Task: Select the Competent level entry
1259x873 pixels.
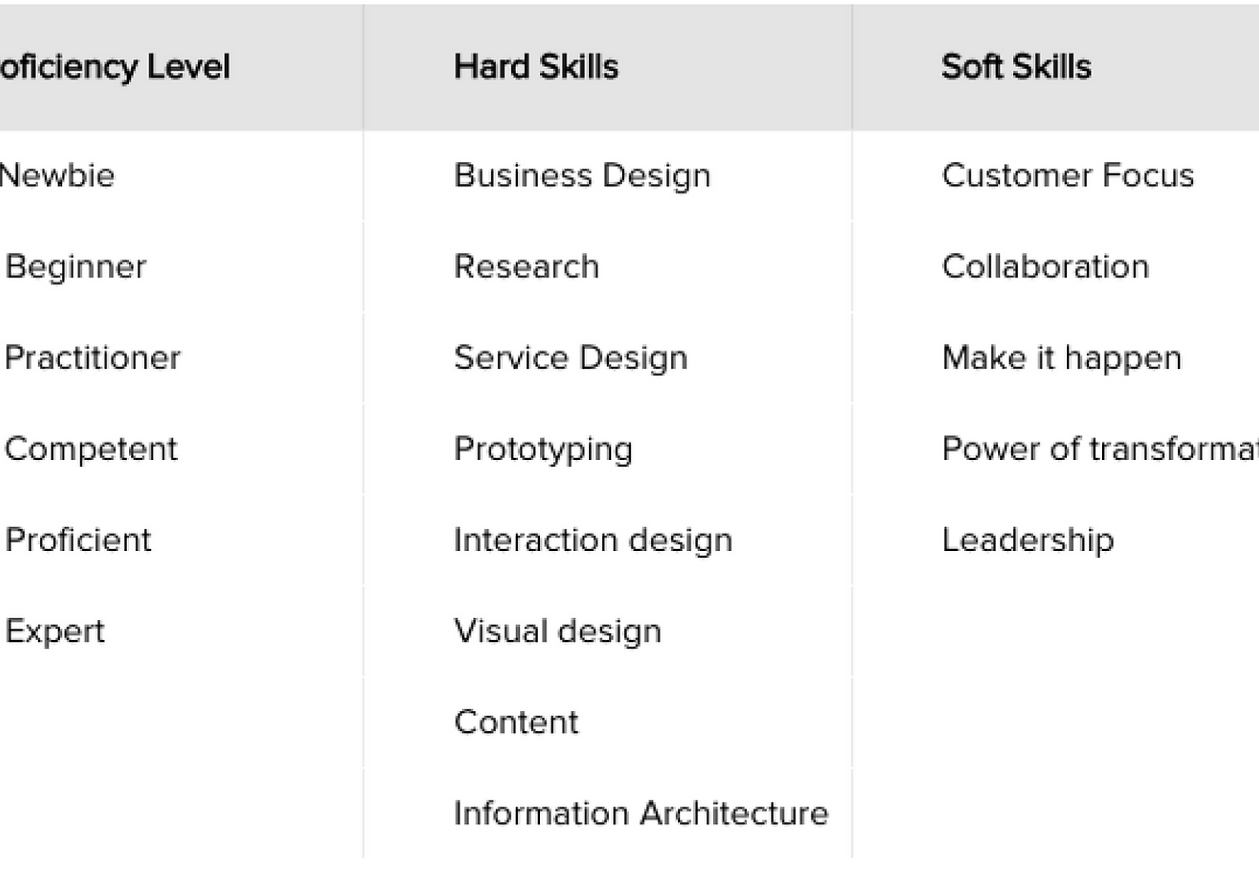Action: [91, 449]
